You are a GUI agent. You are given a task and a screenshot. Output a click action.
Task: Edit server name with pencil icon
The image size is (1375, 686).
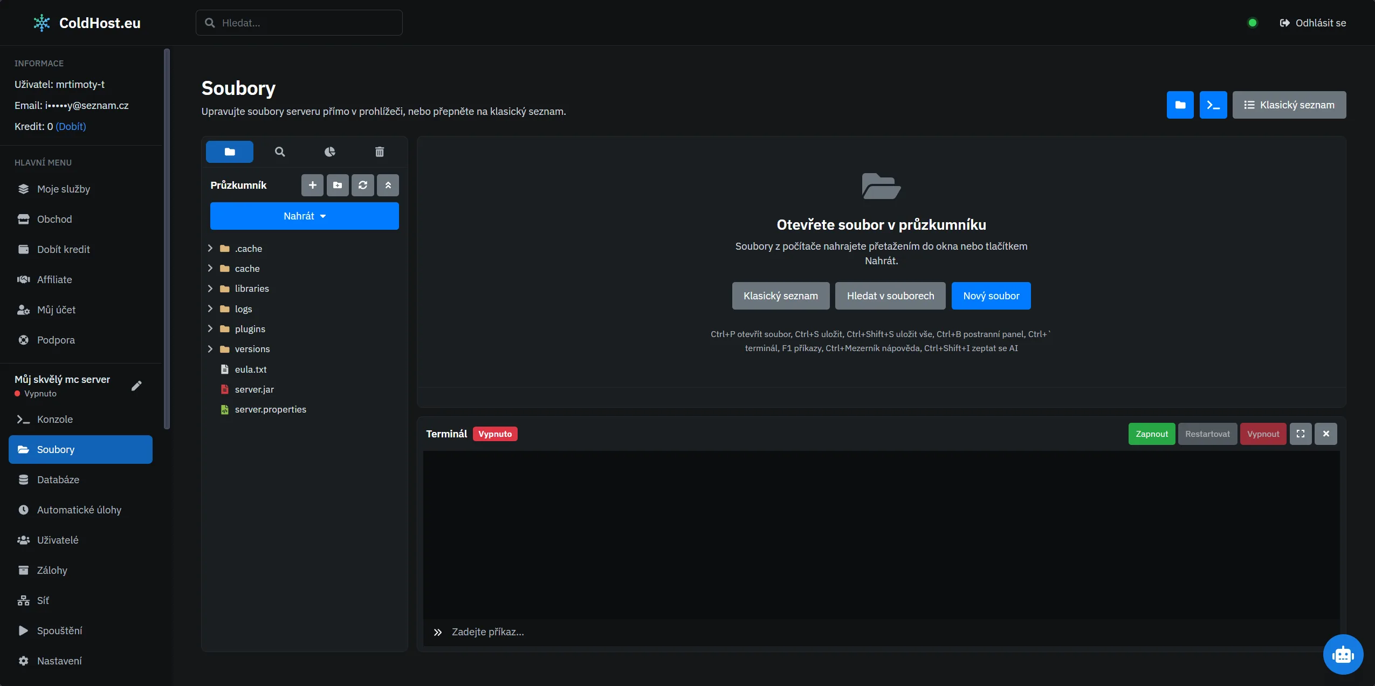[x=136, y=386]
